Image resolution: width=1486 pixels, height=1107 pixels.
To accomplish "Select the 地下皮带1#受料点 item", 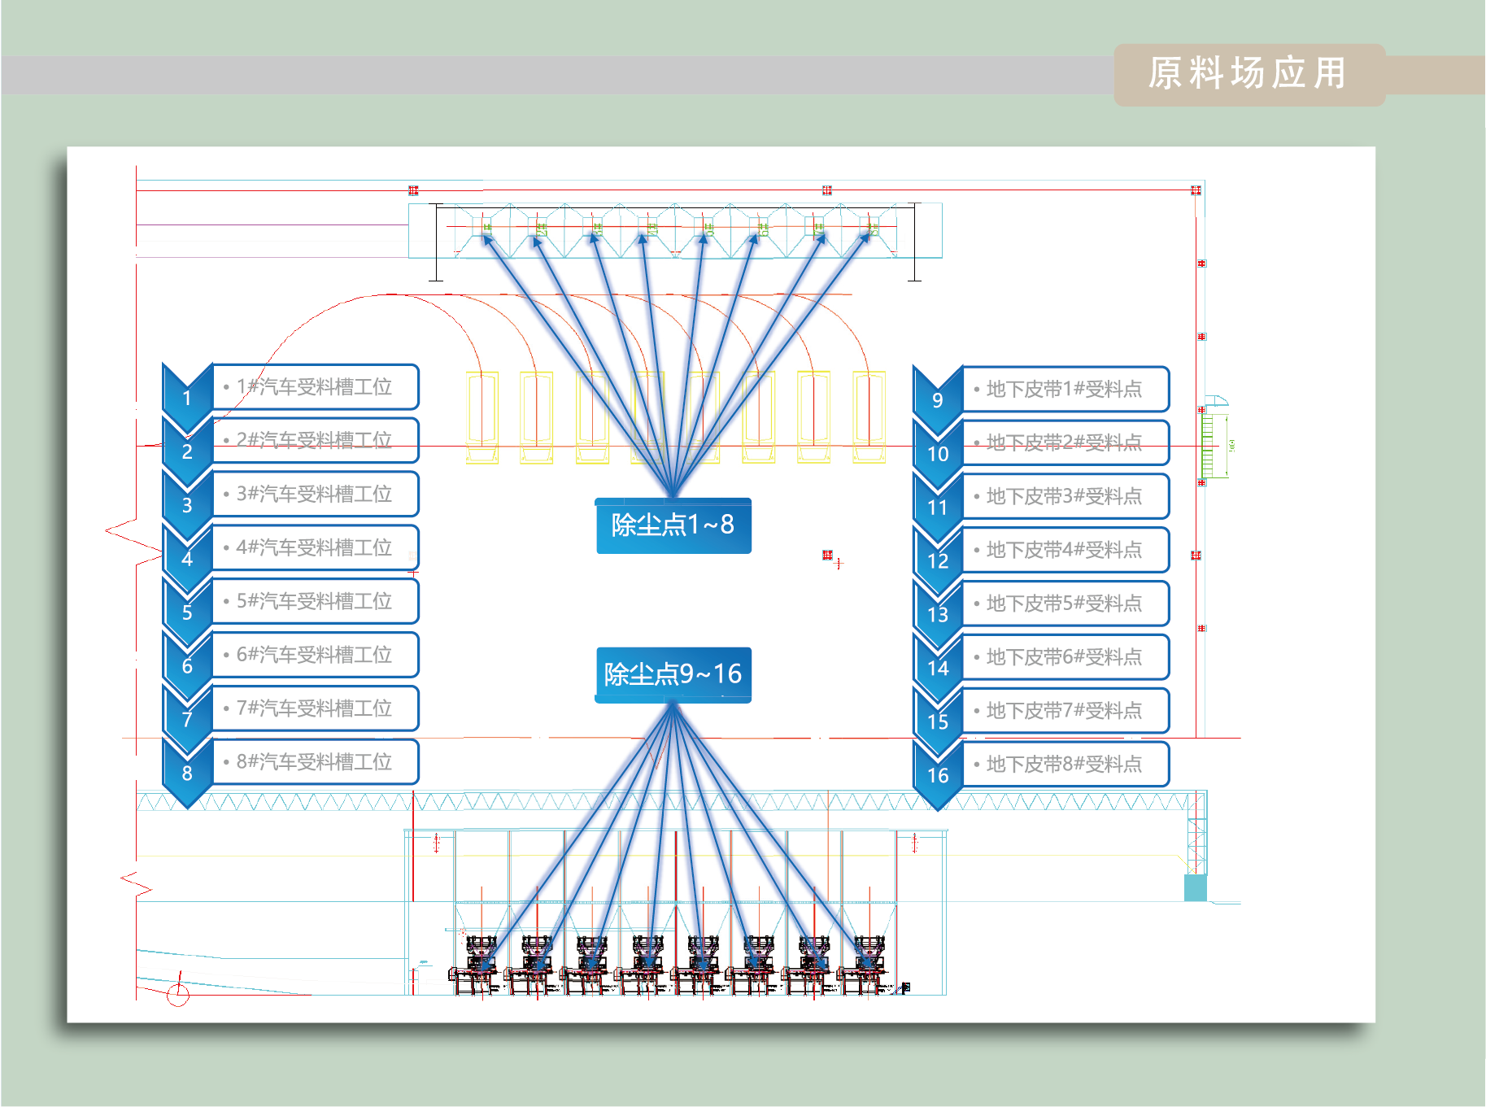I will click(x=1066, y=389).
